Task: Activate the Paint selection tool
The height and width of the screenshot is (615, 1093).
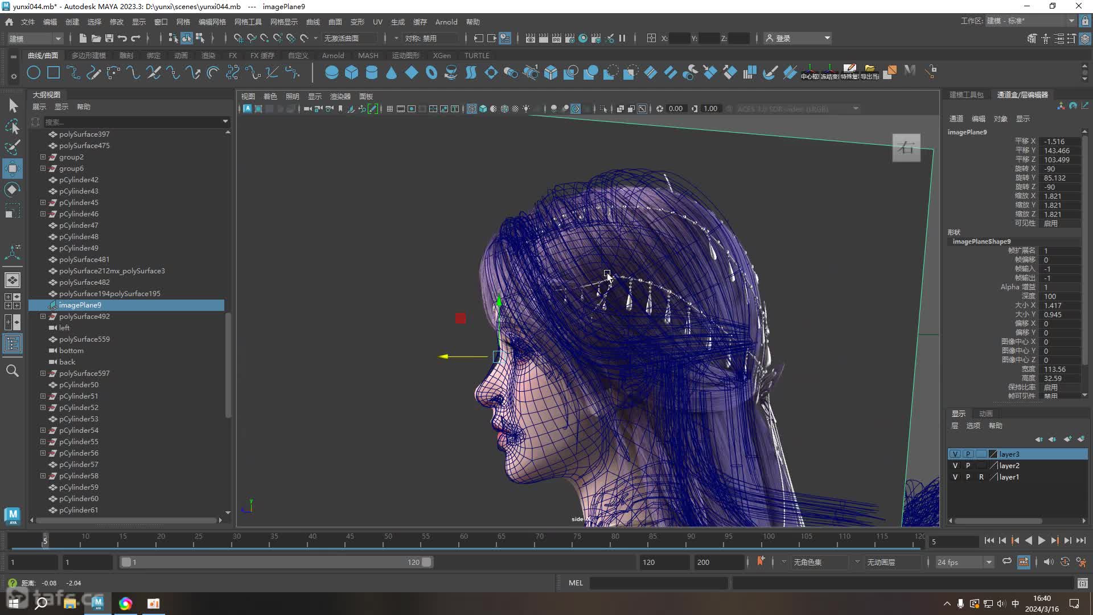Action: pyautogui.click(x=13, y=147)
